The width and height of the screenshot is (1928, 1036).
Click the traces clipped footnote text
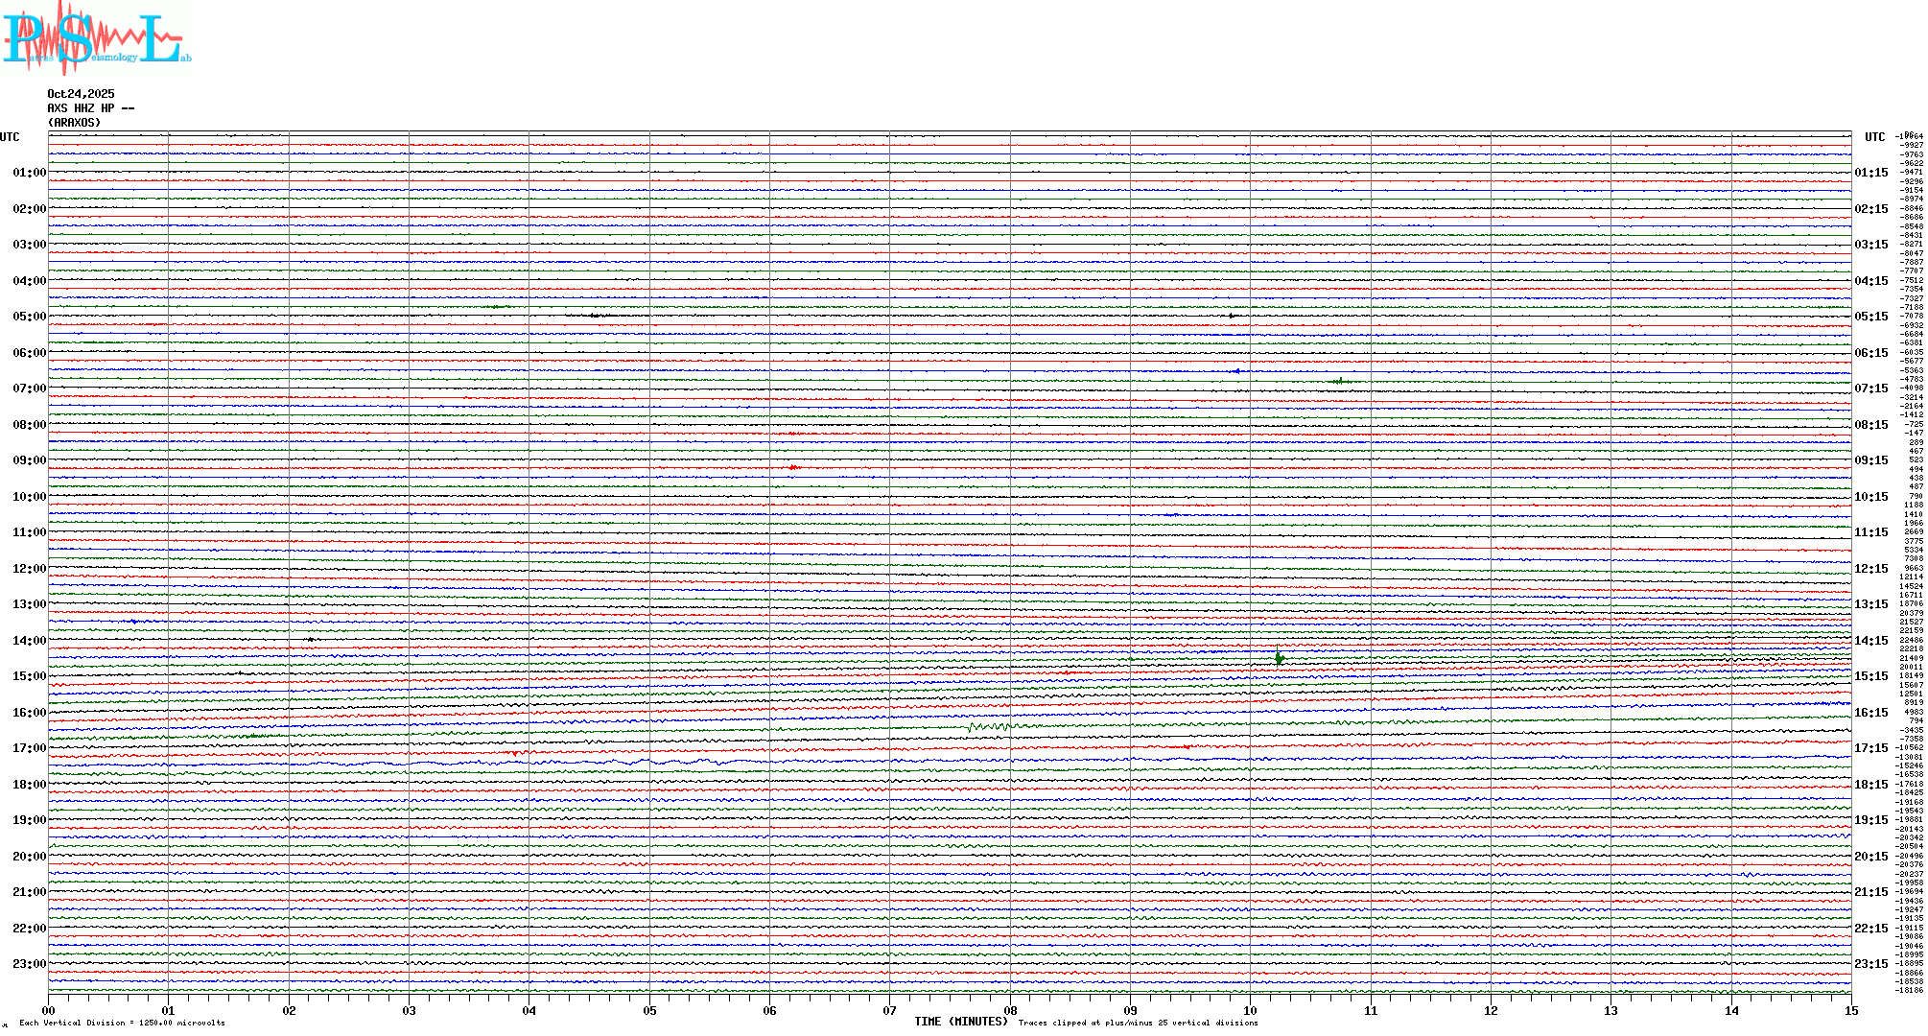click(1138, 1024)
